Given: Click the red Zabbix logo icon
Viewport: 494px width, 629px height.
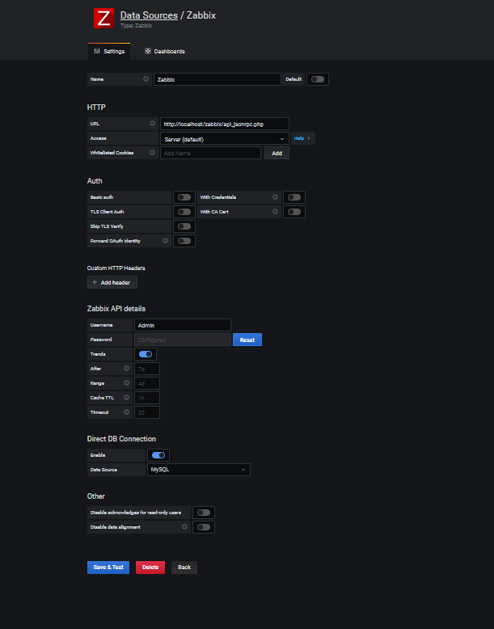Looking at the screenshot, I should pos(103,18).
